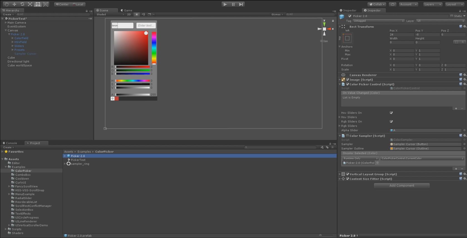This screenshot has width=467, height=238.
Task: Open Rect Transform help book icon
Action: (x=461, y=26)
